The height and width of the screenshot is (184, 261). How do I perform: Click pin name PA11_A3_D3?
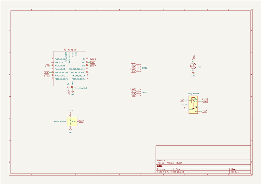tap(59, 69)
